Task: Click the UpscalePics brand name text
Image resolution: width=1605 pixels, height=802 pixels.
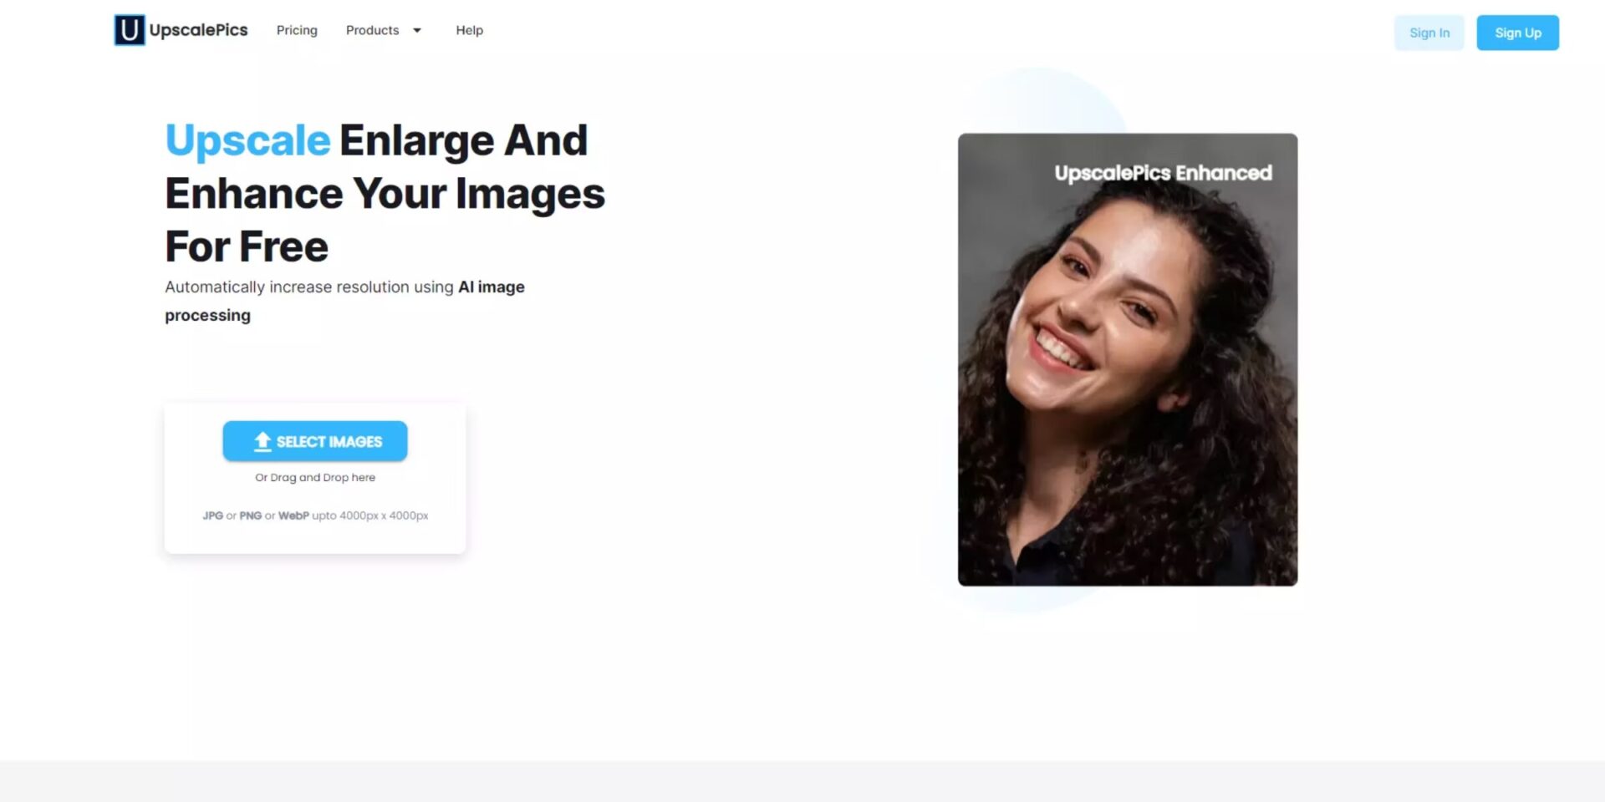Action: click(x=198, y=30)
